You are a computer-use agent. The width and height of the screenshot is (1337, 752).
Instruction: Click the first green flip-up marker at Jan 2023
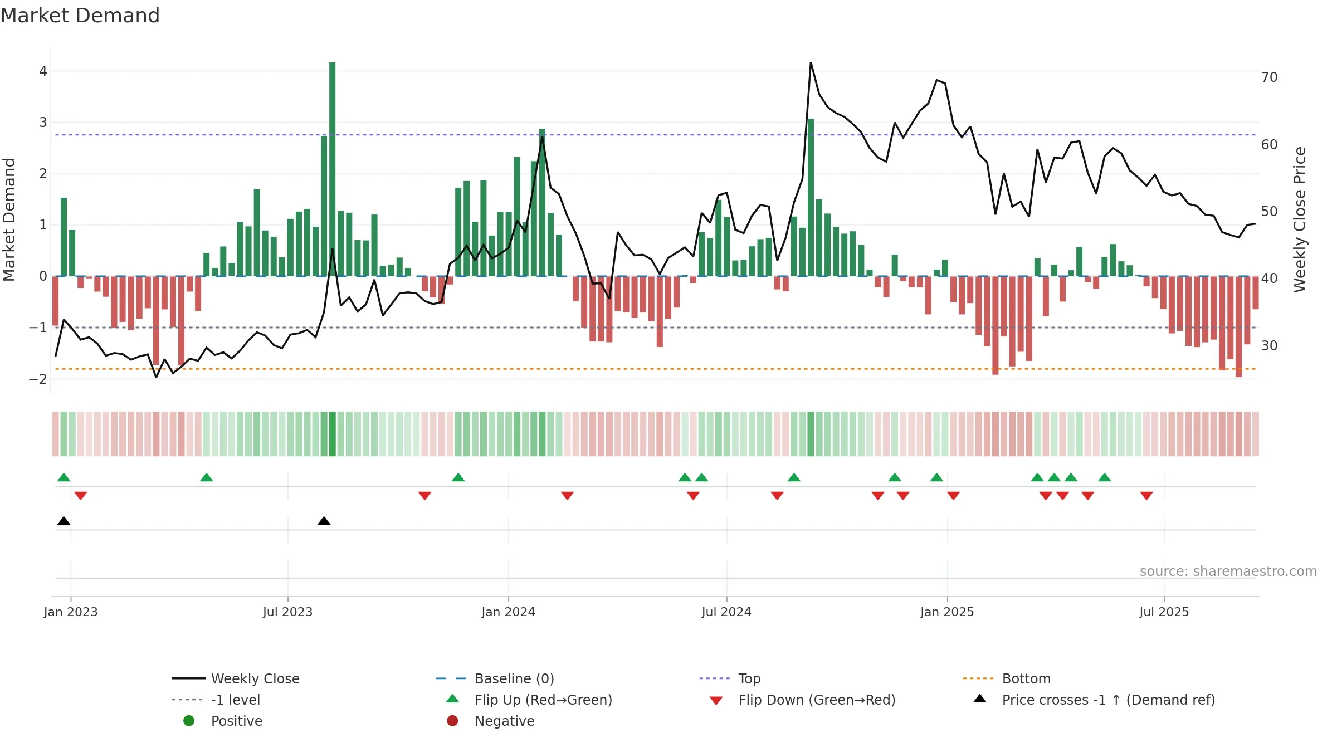(x=64, y=477)
